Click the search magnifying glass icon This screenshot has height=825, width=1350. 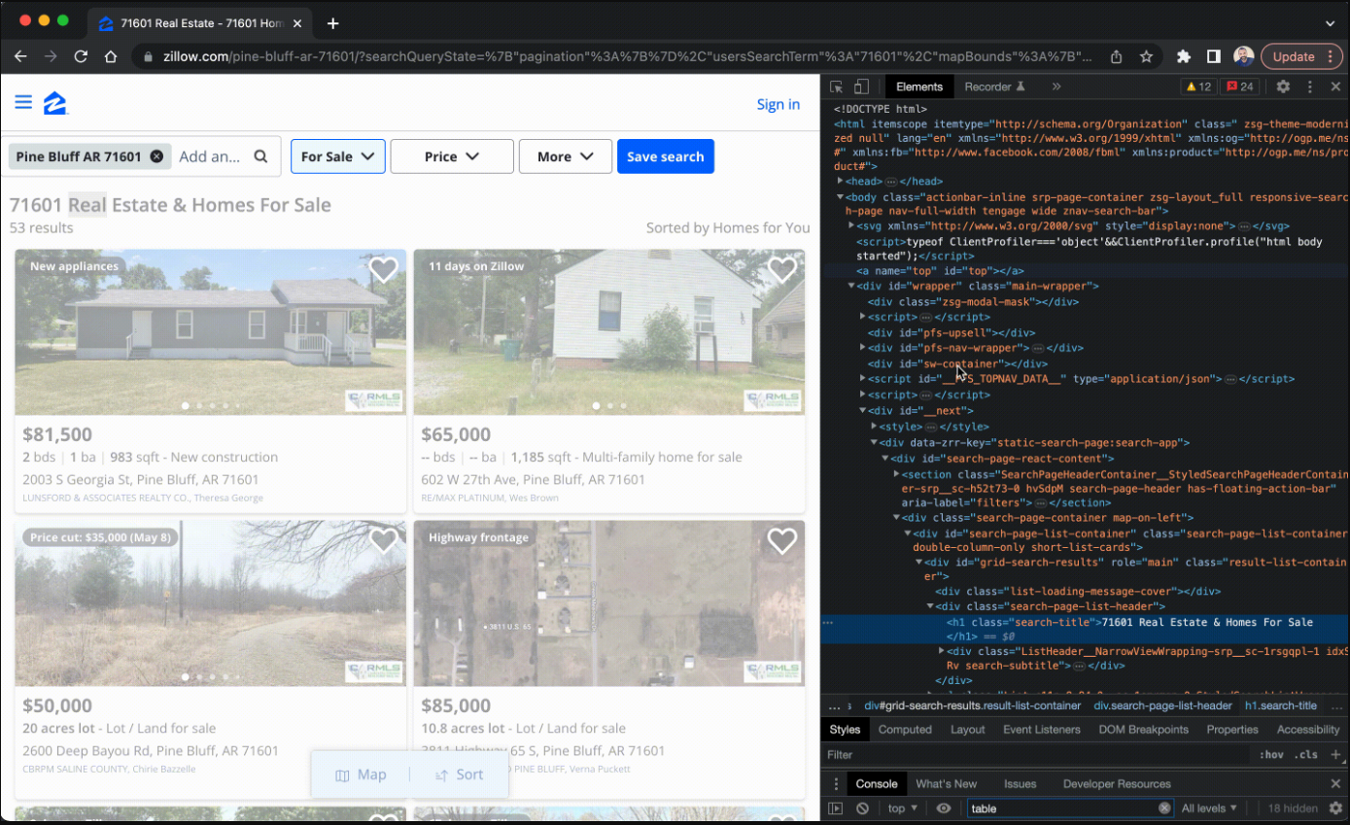259,156
